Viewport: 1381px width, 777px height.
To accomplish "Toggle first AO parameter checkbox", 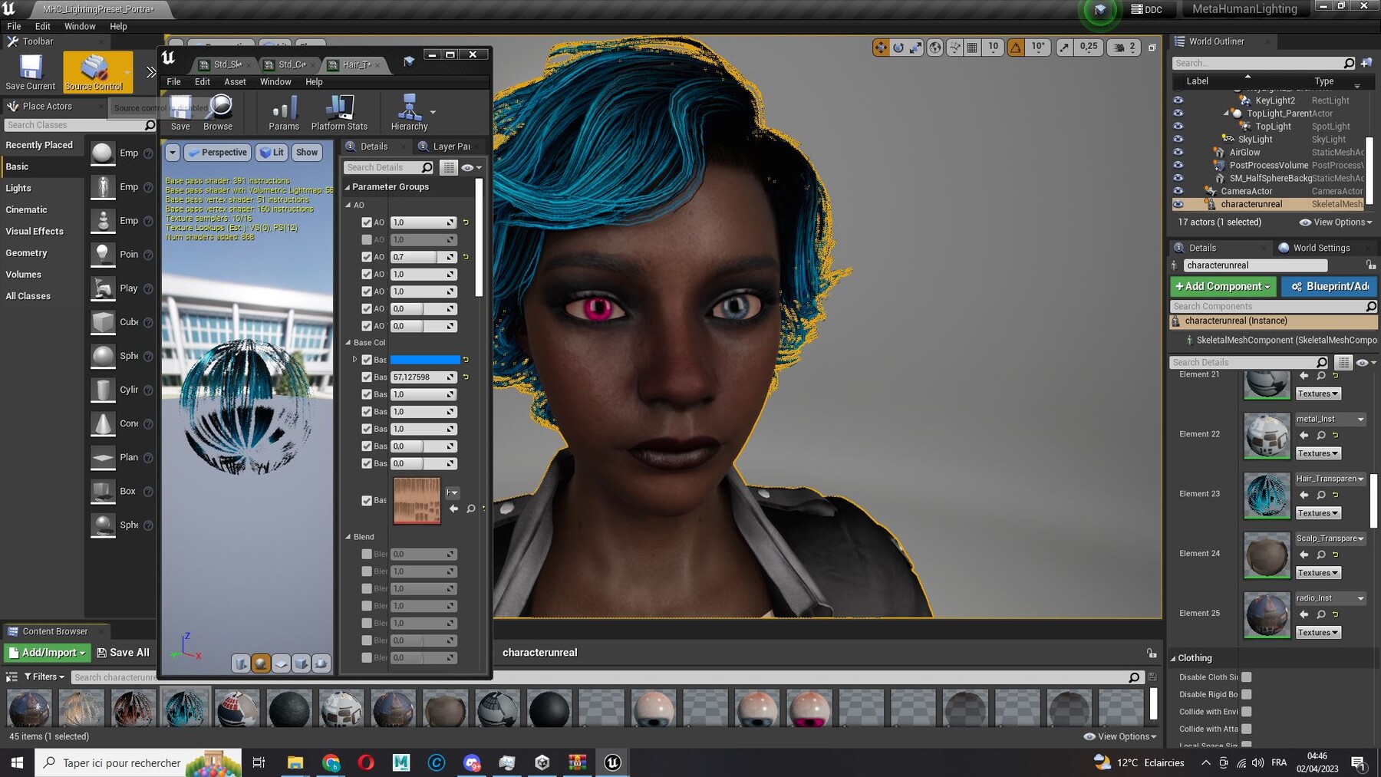I will click(x=367, y=222).
